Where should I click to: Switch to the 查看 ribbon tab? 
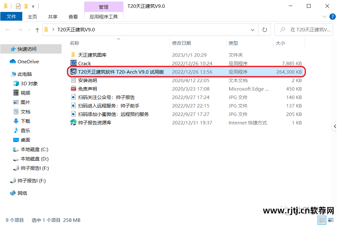(x=73, y=17)
